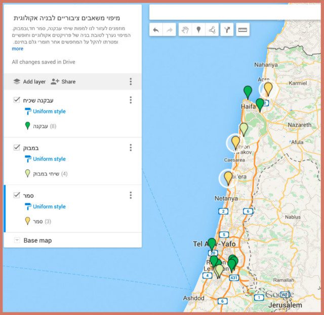Screen dimensions: 324x315
Task: Click light green marker south of Haifa
Action: 244,129
